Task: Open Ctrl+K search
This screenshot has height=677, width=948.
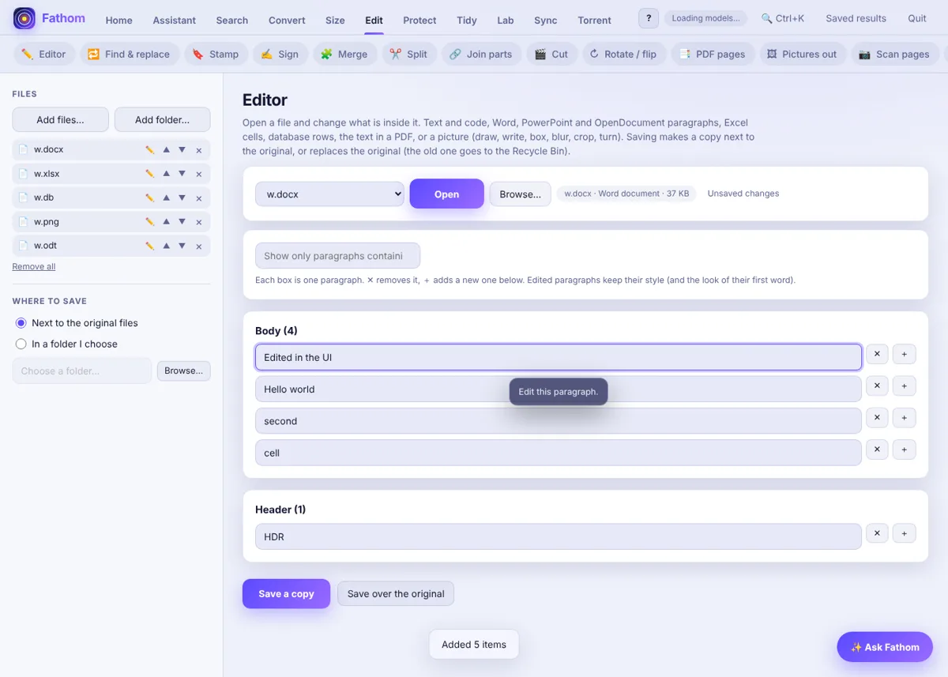Action: point(783,18)
